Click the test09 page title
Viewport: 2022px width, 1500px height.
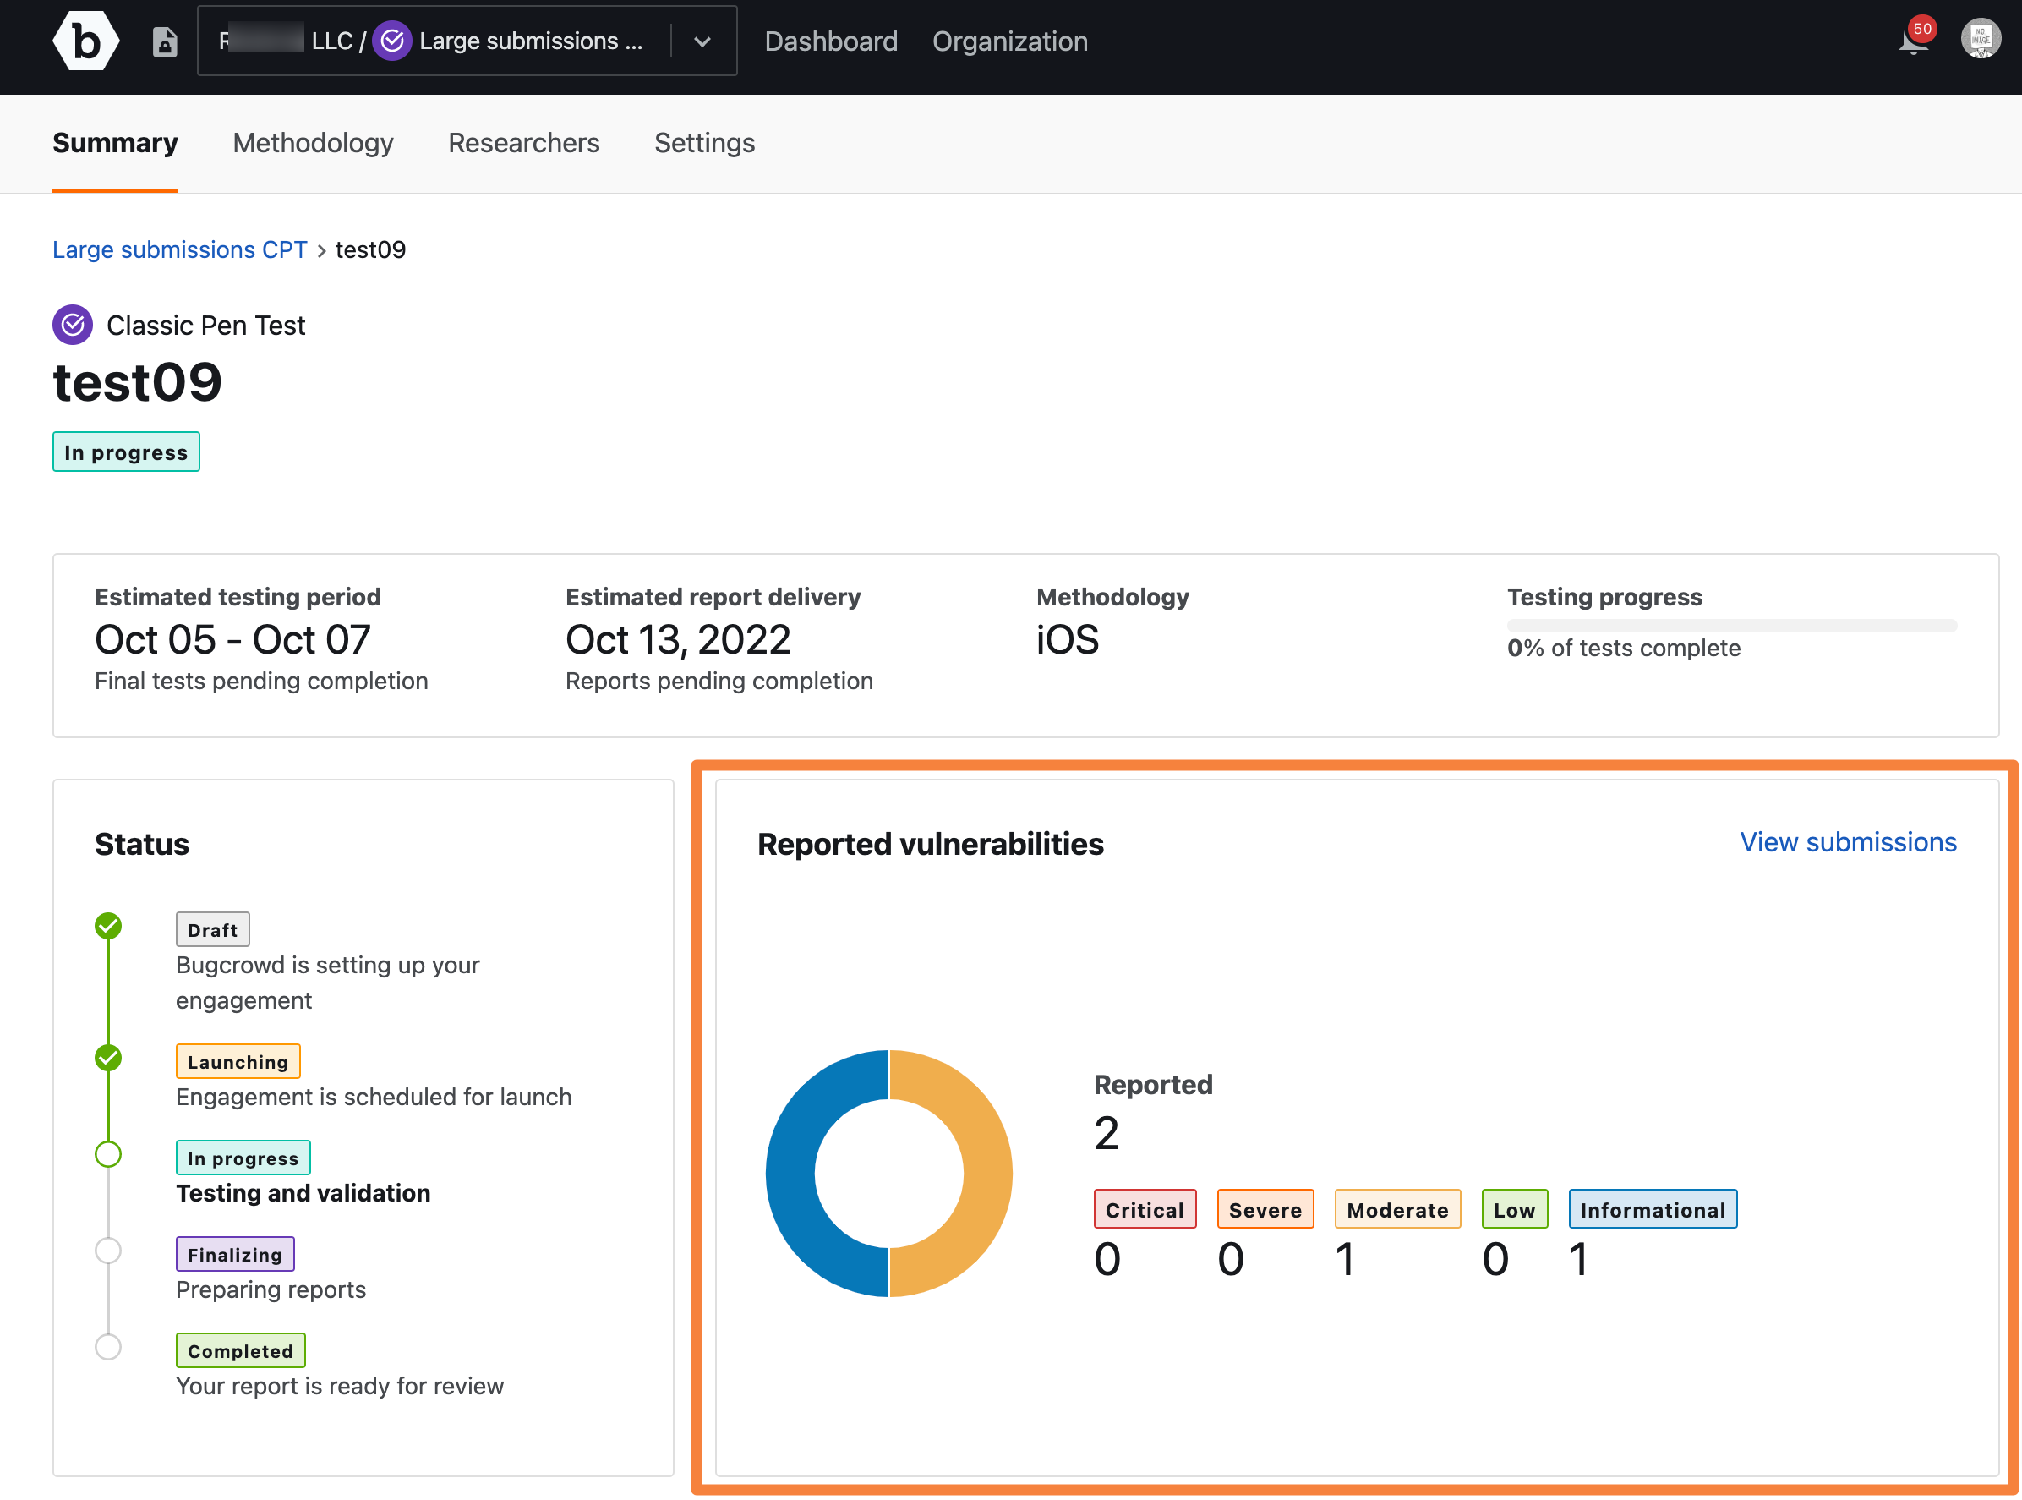click(x=137, y=381)
